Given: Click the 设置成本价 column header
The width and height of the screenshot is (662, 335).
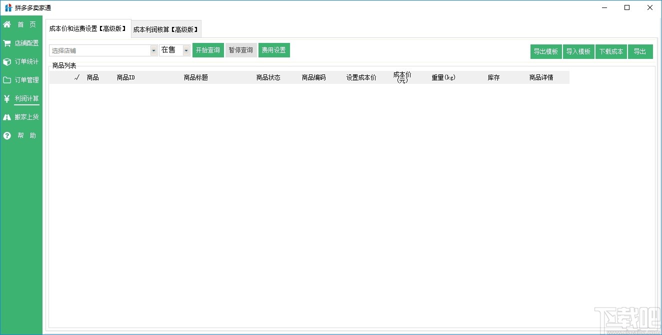Looking at the screenshot, I should (x=361, y=77).
